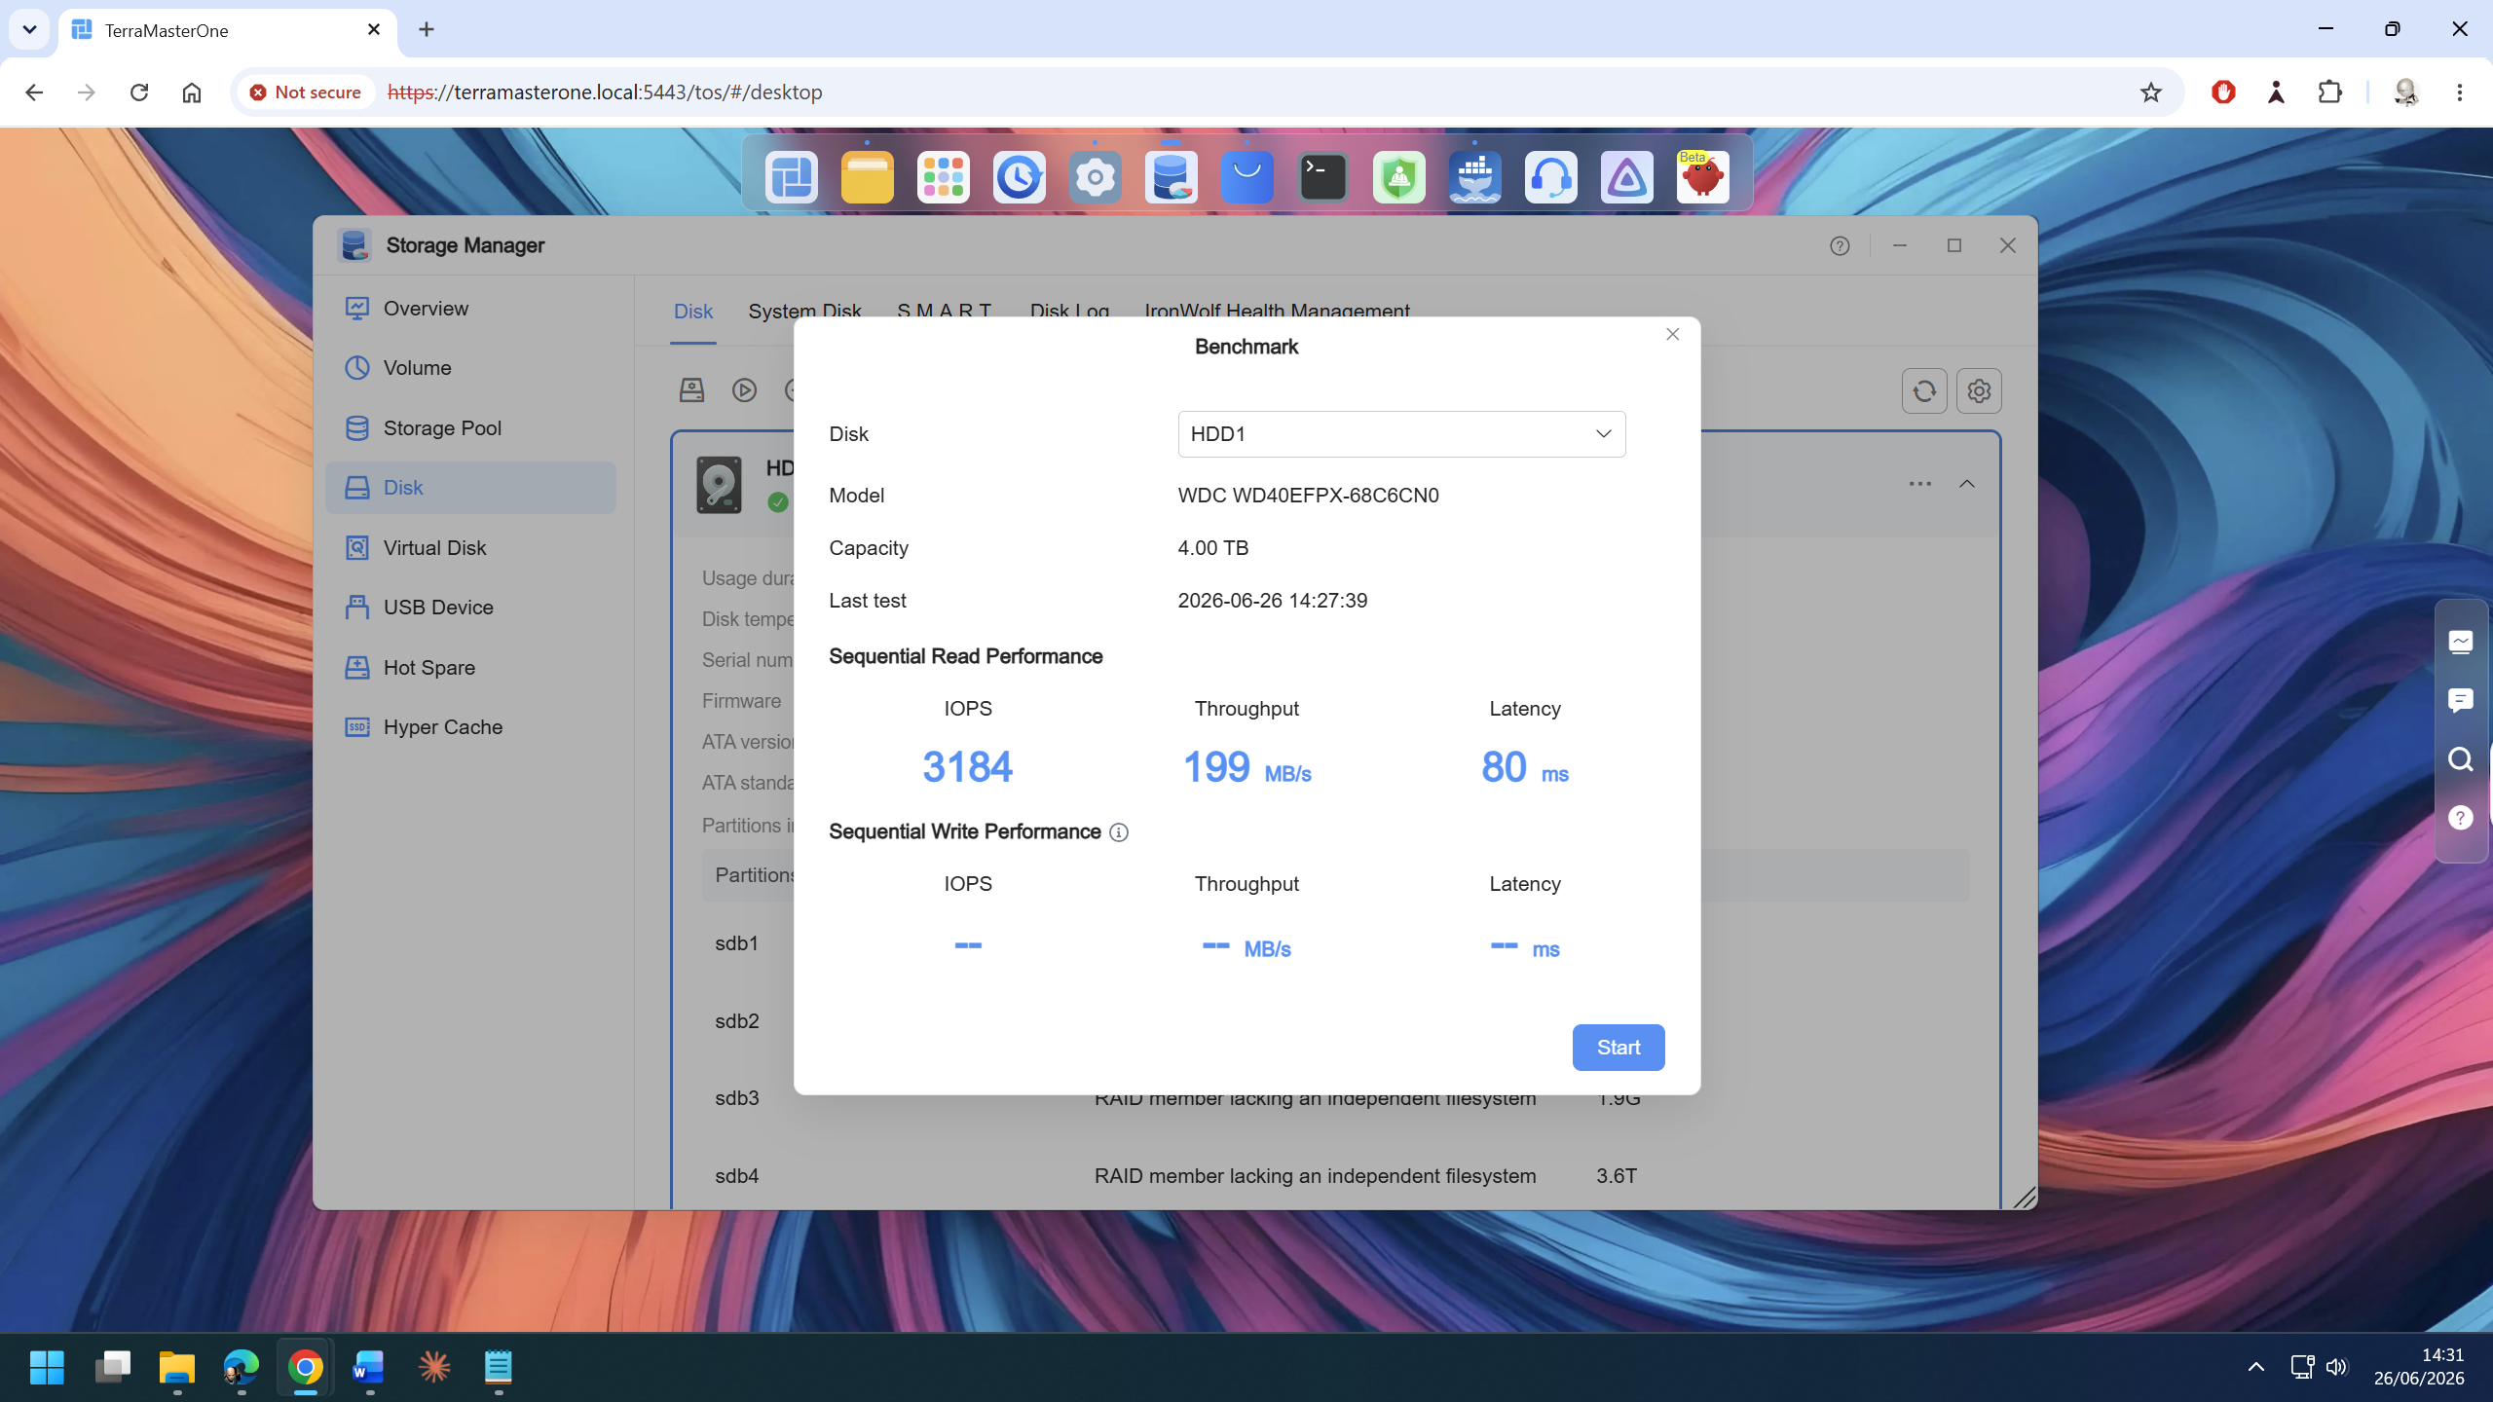Click the last test date 2026-06-26 14:27:39
The image size is (2493, 1402).
pyautogui.click(x=1272, y=601)
